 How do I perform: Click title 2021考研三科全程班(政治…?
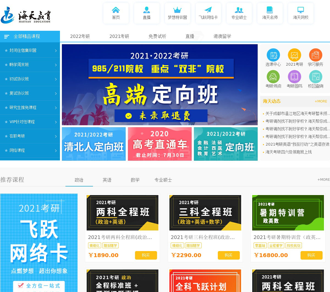203,237
